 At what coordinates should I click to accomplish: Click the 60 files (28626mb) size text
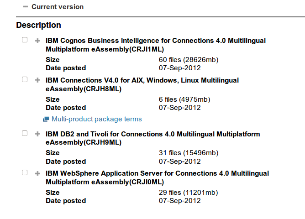click(x=189, y=60)
